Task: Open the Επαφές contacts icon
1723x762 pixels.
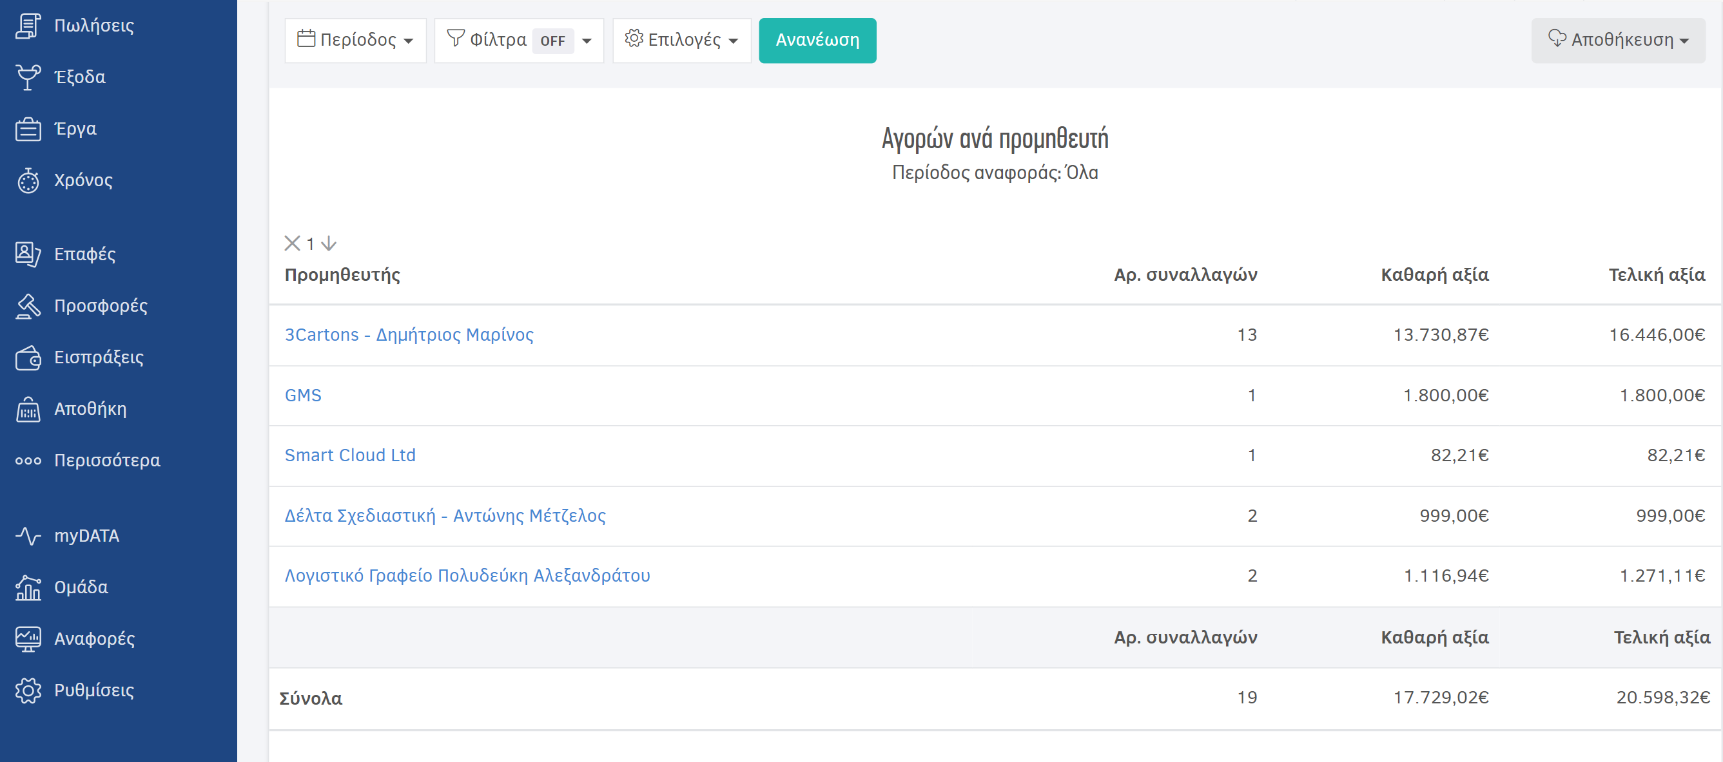Action: 28,254
